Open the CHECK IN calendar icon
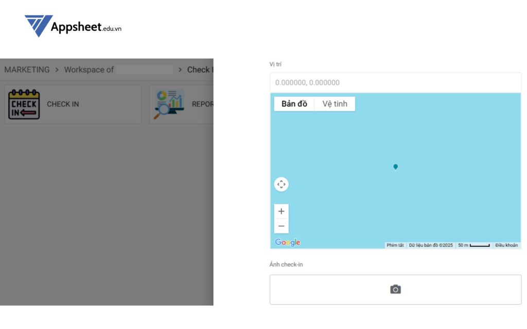Screen dimensions: 527x329 pos(24,104)
